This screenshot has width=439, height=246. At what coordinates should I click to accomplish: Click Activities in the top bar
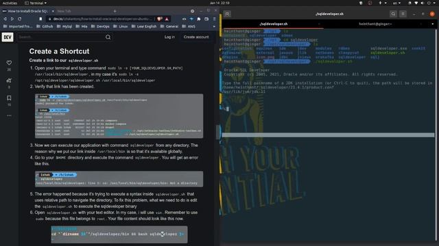[10, 3]
